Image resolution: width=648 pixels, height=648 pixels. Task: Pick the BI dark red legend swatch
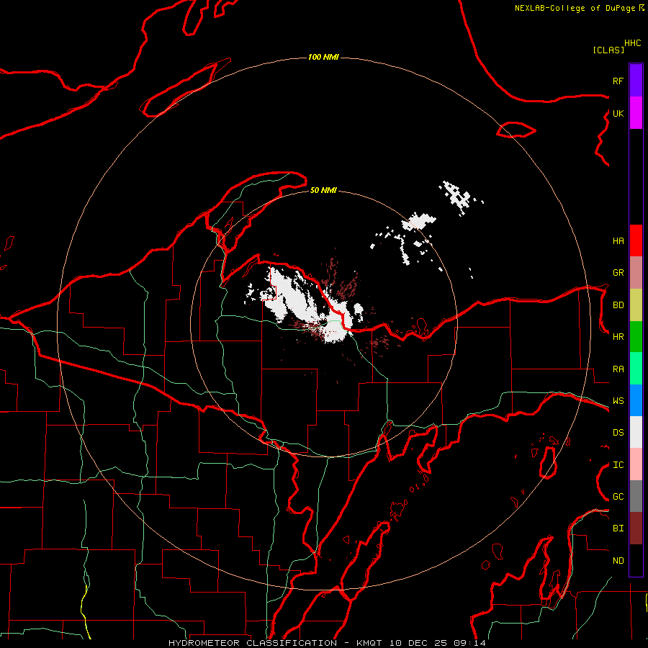pos(636,528)
